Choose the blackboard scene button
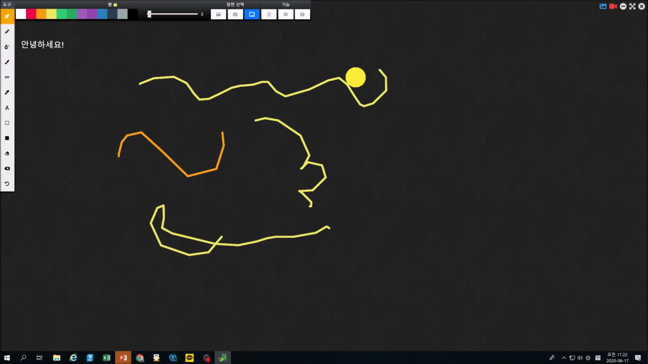This screenshot has height=364, width=648. point(218,14)
